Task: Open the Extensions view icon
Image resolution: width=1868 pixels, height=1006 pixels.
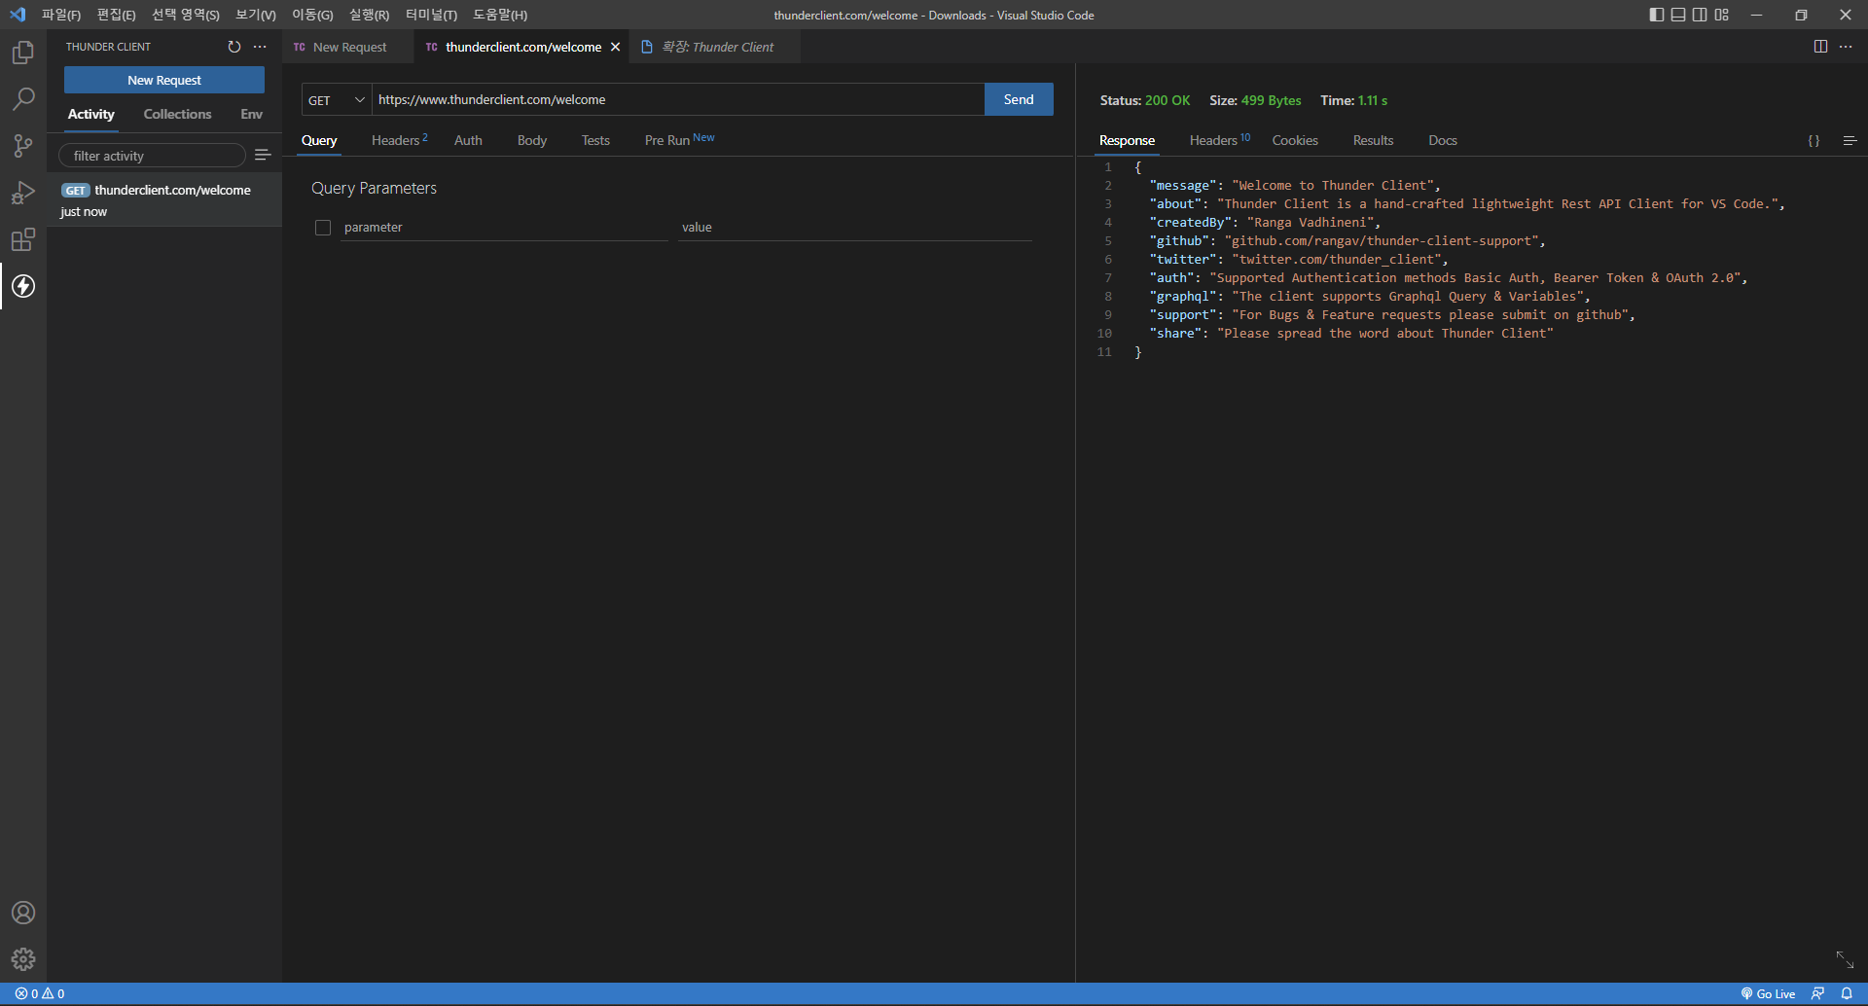Action: (23, 239)
